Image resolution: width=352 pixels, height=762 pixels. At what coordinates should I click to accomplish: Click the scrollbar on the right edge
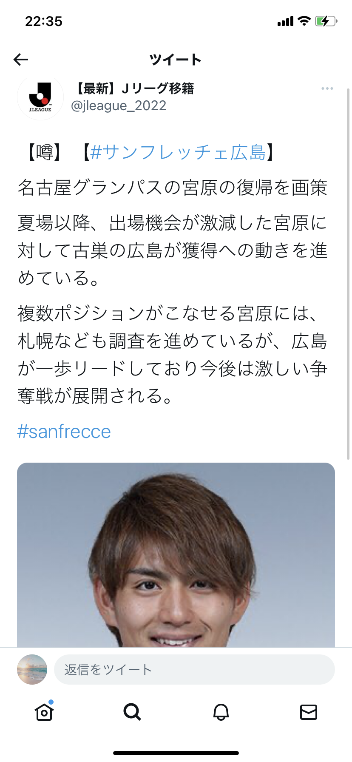pyautogui.click(x=349, y=272)
